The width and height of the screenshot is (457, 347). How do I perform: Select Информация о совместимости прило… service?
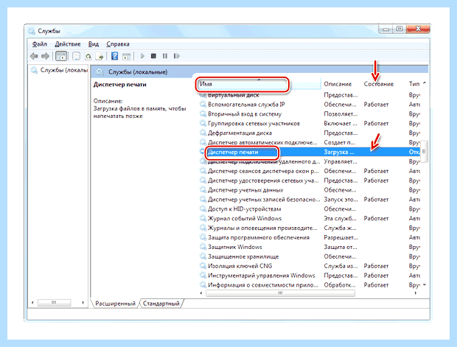pos(263,285)
